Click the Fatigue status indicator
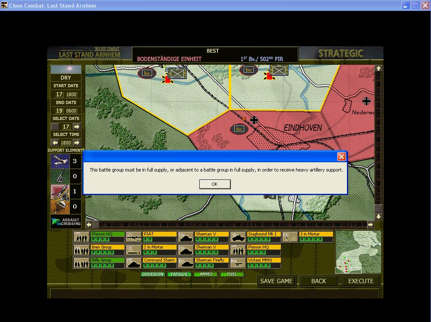 (179, 274)
